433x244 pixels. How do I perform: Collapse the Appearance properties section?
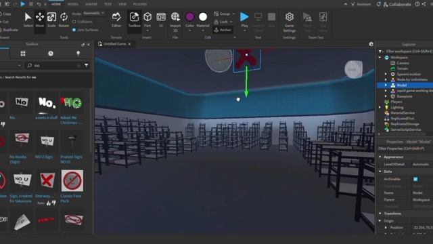click(380, 157)
